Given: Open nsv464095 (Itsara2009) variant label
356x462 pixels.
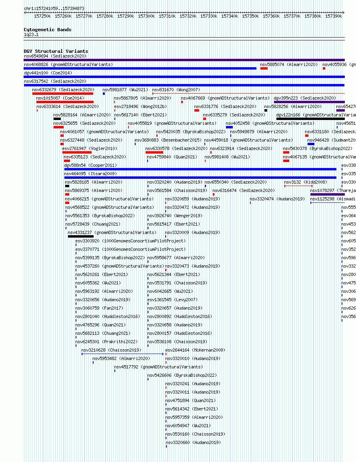Looking at the screenshot, I should [x=90, y=174].
